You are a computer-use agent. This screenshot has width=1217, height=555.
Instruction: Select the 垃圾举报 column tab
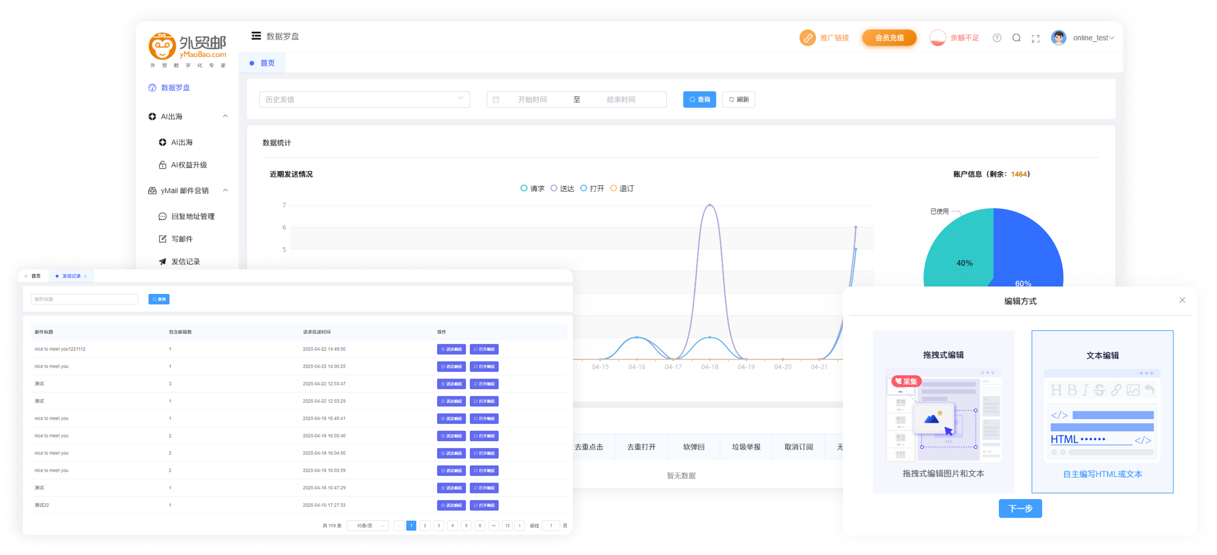click(x=746, y=447)
